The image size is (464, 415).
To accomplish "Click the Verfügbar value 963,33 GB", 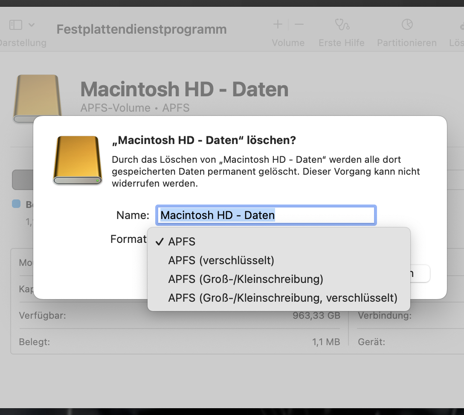I will click(316, 315).
